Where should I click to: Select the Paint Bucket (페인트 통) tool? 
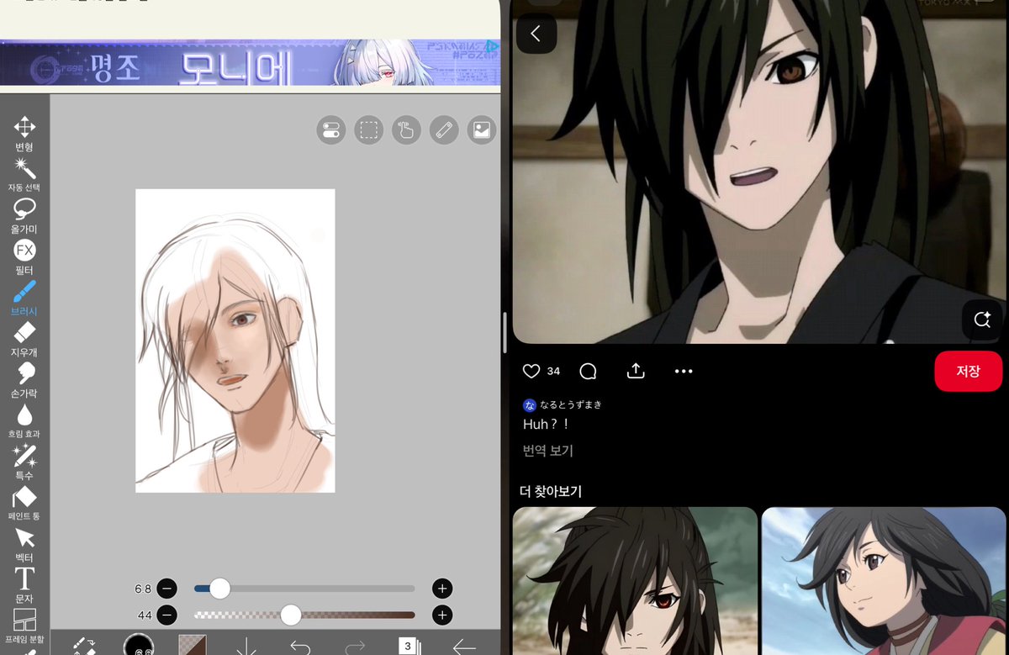24,504
